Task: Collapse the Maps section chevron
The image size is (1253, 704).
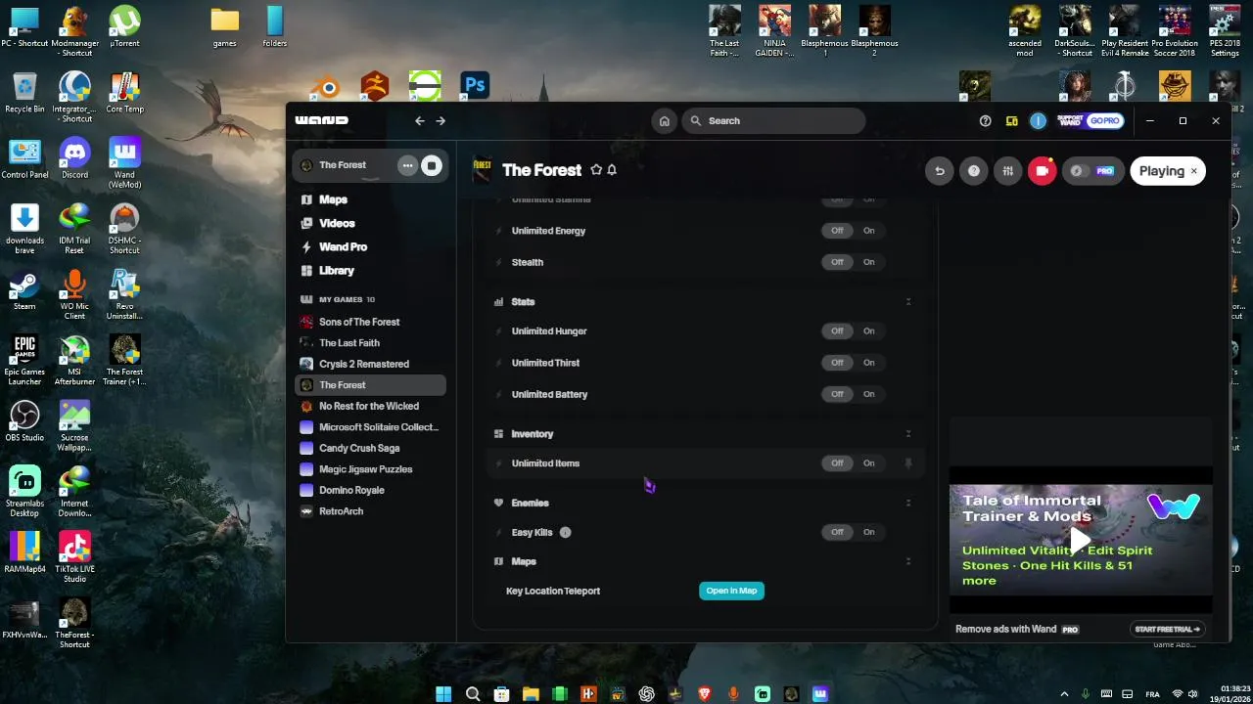Action: pyautogui.click(x=908, y=562)
